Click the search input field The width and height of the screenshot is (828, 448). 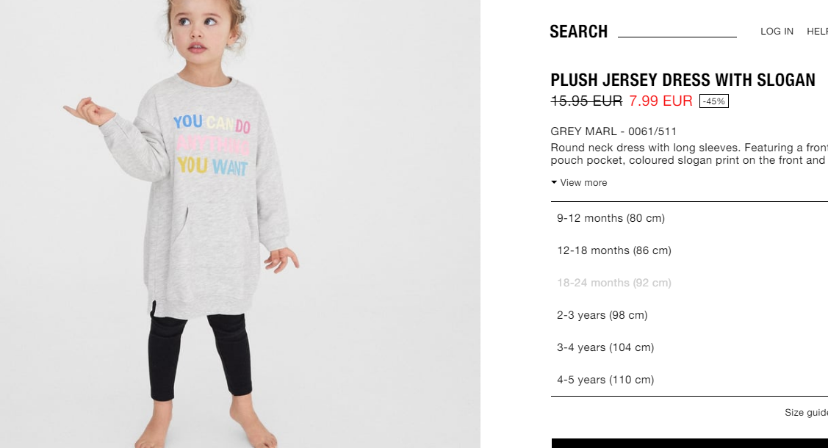coord(677,31)
